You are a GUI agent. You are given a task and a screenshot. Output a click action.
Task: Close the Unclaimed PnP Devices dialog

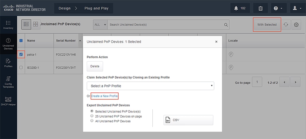216,42
